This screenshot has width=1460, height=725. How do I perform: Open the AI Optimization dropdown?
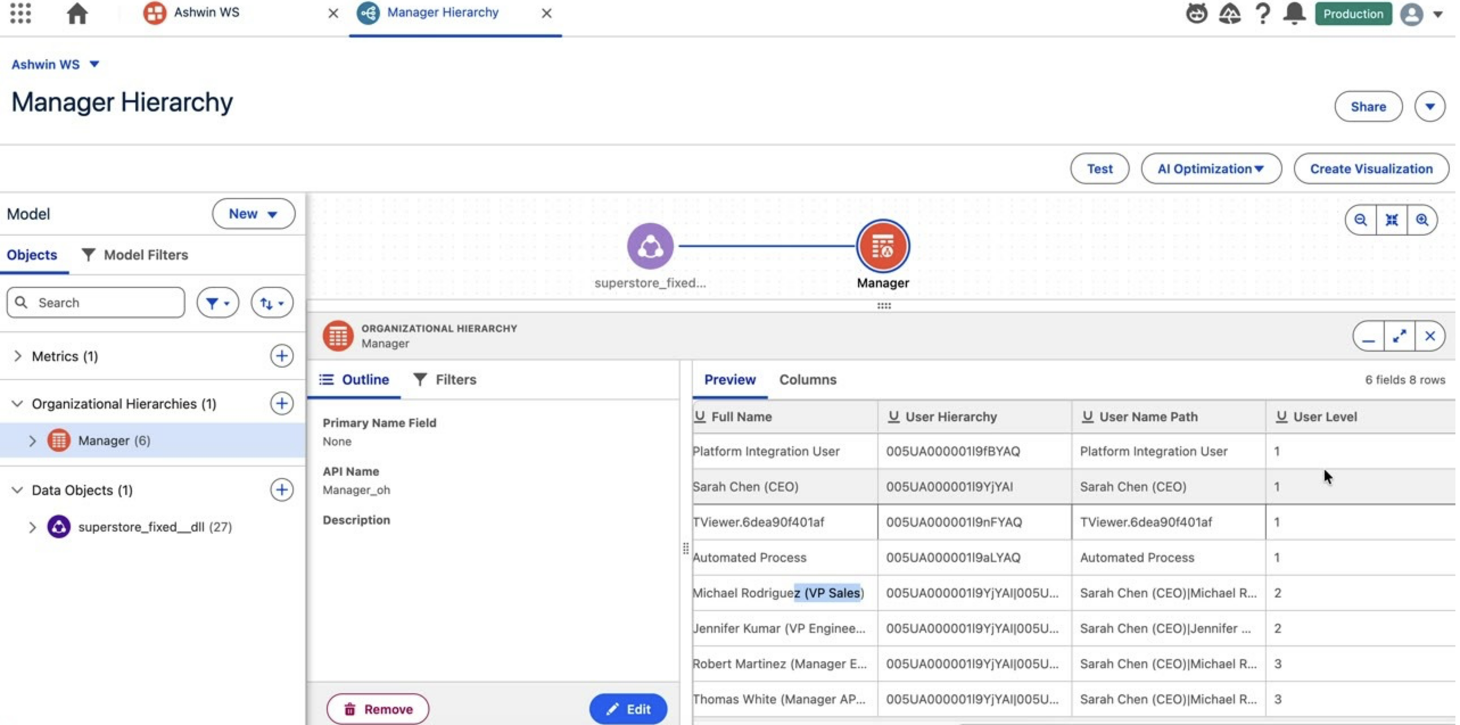(x=1211, y=168)
